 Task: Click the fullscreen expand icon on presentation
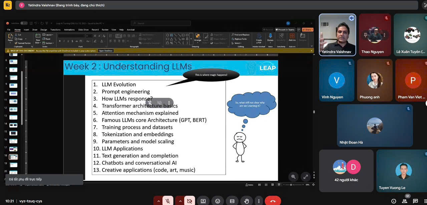click(x=306, y=177)
